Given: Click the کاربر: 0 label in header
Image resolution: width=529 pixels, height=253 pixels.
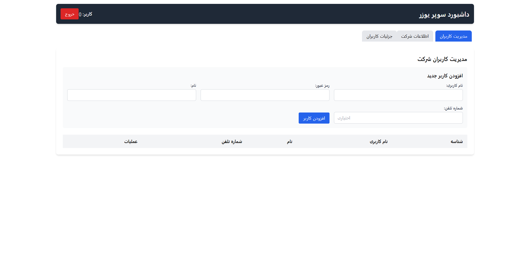Looking at the screenshot, I should point(86,14).
